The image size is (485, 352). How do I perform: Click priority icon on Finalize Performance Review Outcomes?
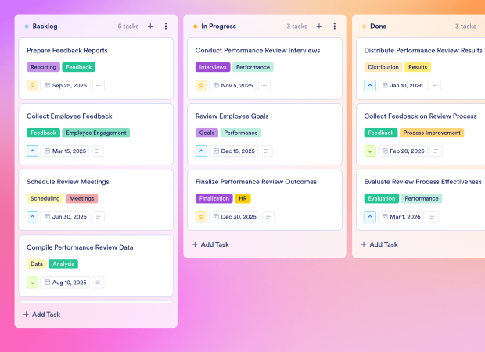(201, 216)
